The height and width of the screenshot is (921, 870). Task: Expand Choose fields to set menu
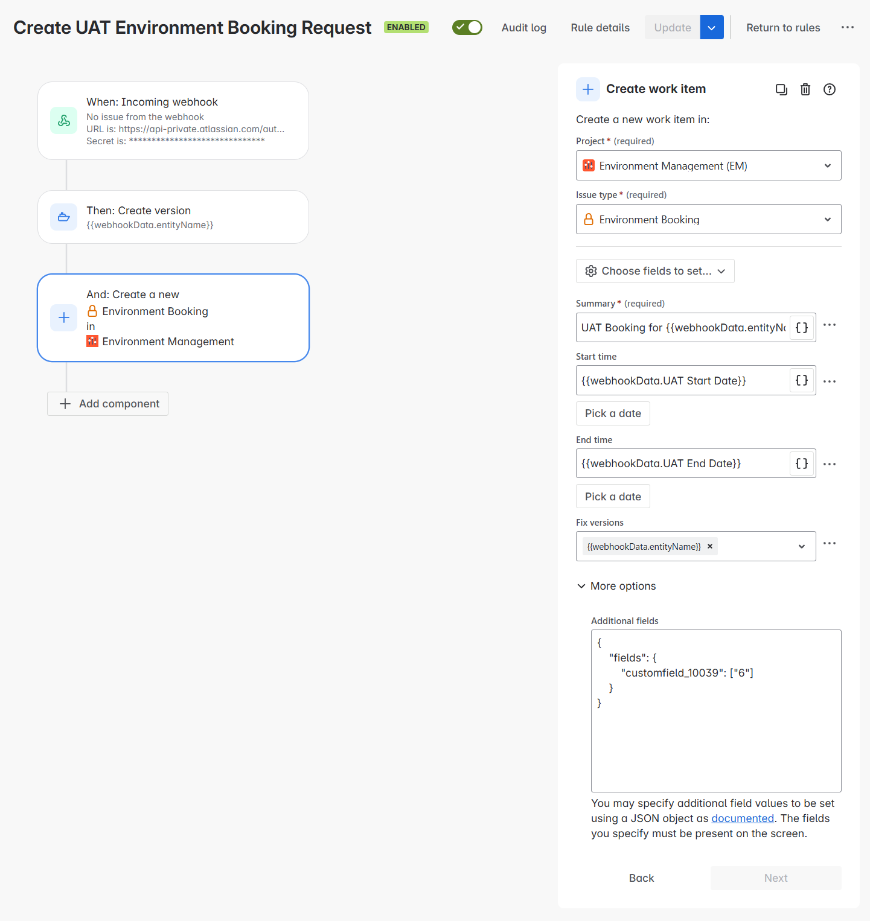coord(655,271)
